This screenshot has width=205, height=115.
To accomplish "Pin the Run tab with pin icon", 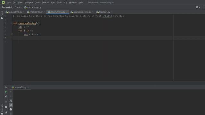I will 6,112.
